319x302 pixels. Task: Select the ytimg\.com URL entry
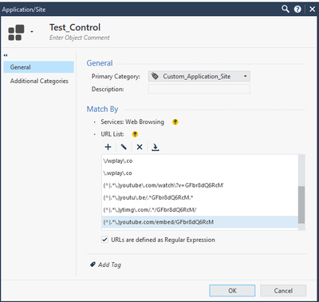tap(200, 210)
